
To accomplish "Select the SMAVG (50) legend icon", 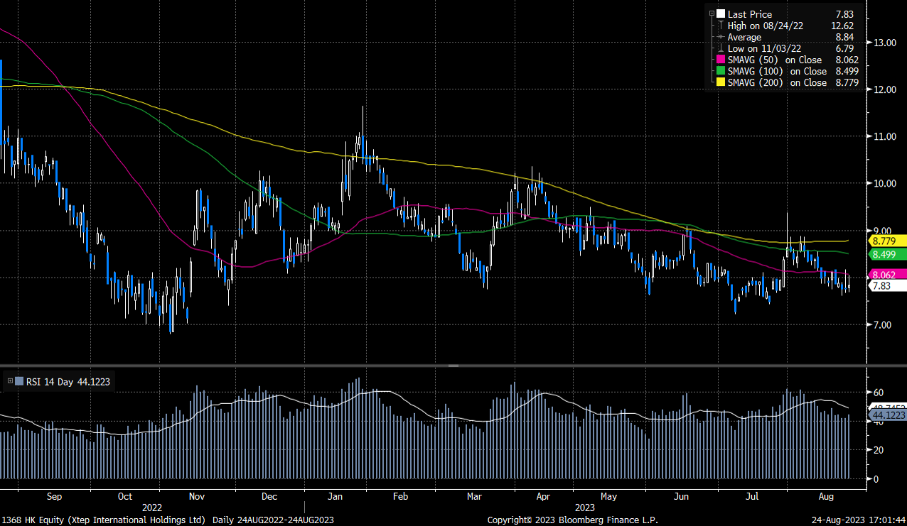I will coord(720,60).
